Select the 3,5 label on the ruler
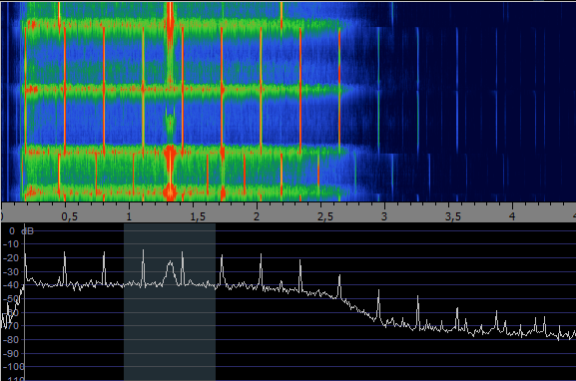 453,216
